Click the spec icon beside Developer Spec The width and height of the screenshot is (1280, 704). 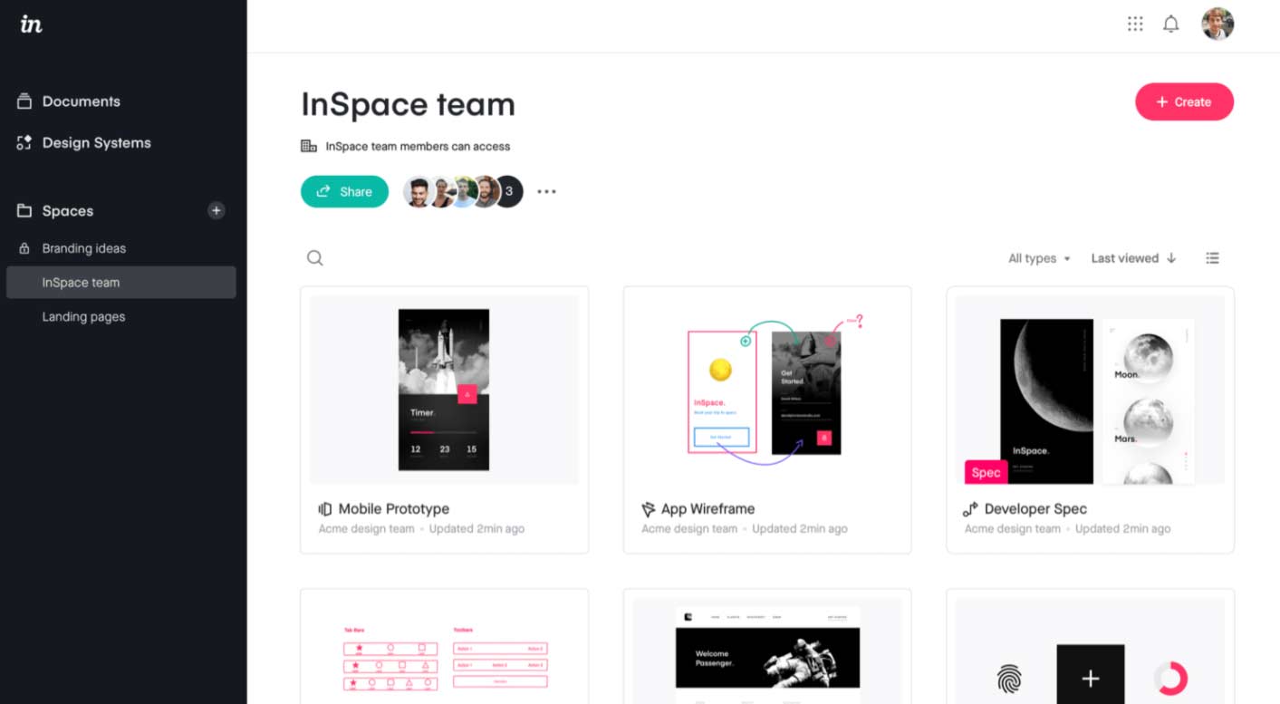point(971,508)
